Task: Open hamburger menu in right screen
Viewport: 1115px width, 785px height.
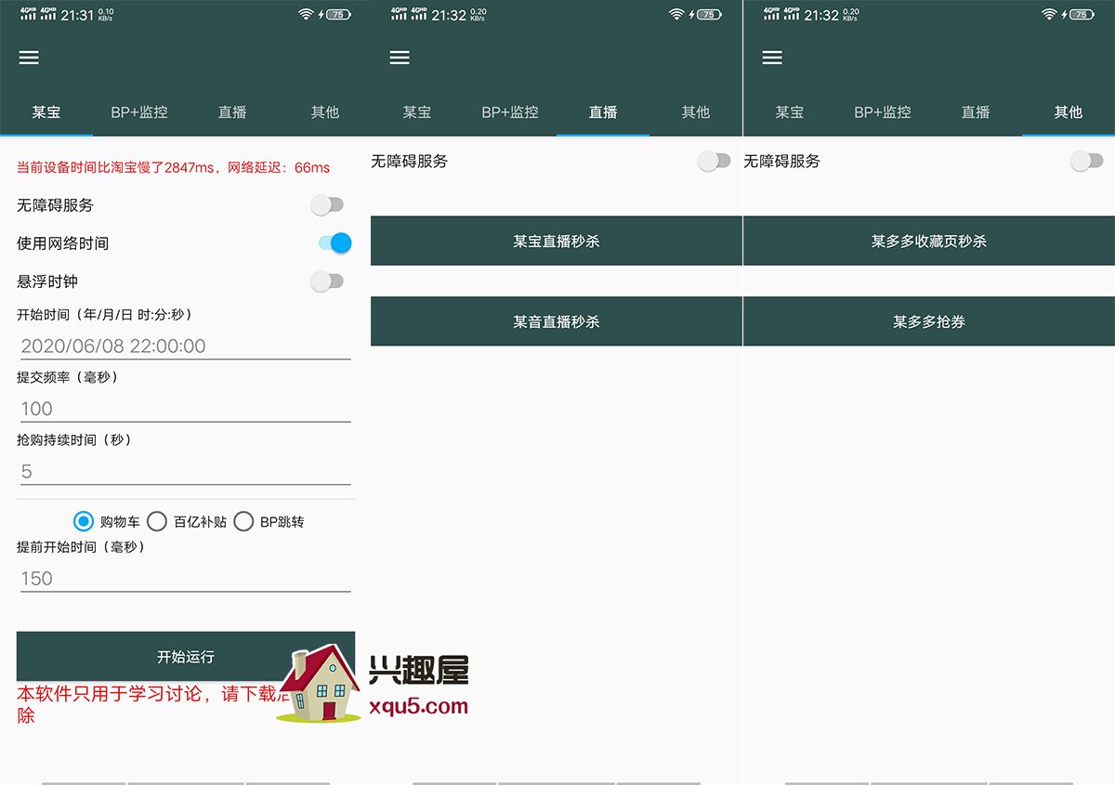Action: (772, 58)
